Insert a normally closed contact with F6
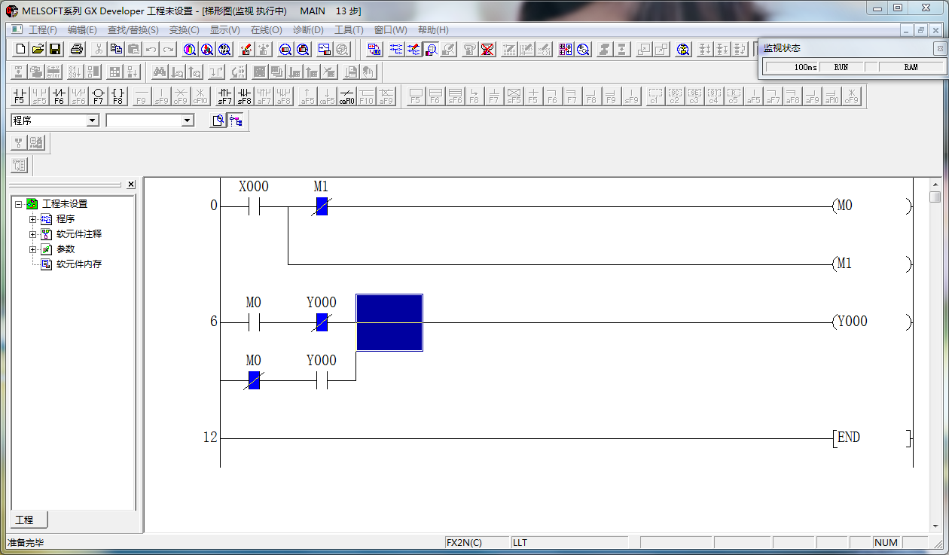 point(59,96)
